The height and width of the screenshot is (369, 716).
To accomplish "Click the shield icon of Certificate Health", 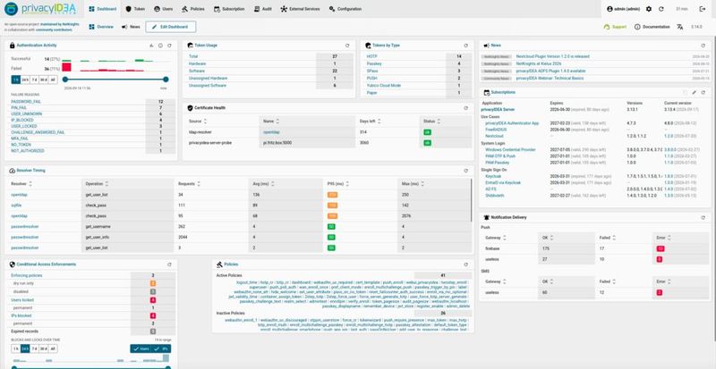I will point(190,108).
